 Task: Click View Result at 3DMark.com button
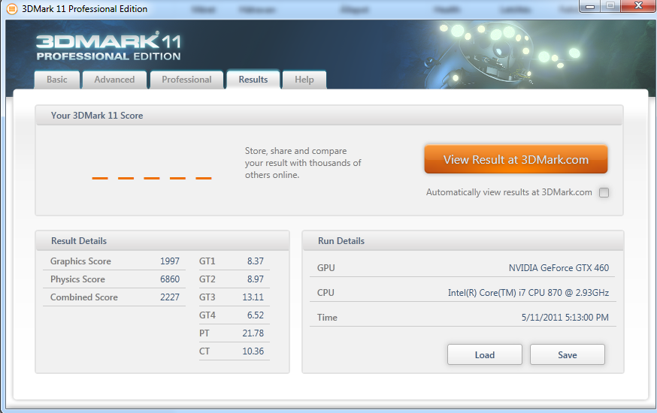point(516,159)
